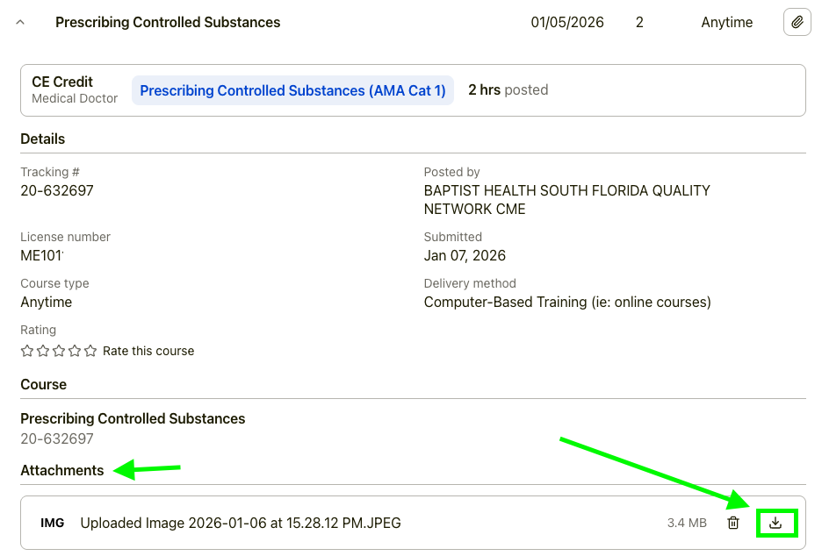Image resolution: width=822 pixels, height=556 pixels.
Task: Download the uploaded JPEG attachment
Action: click(775, 524)
